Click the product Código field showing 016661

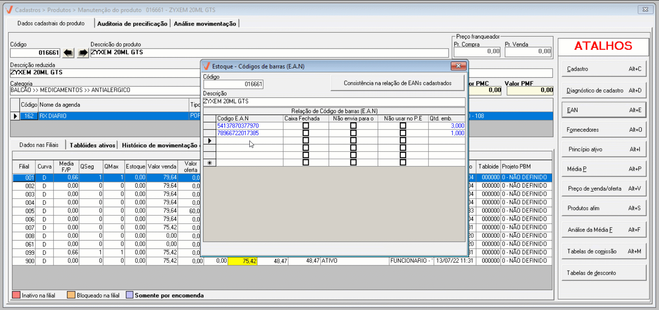click(35, 53)
